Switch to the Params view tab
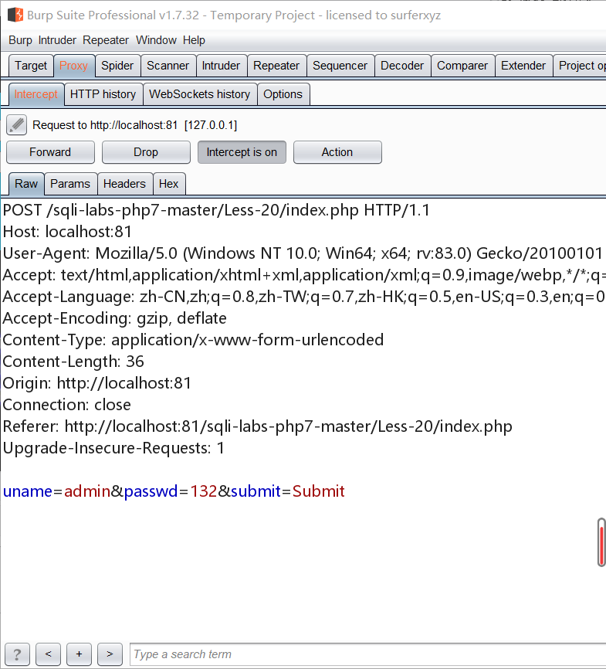The image size is (606, 669). [70, 184]
